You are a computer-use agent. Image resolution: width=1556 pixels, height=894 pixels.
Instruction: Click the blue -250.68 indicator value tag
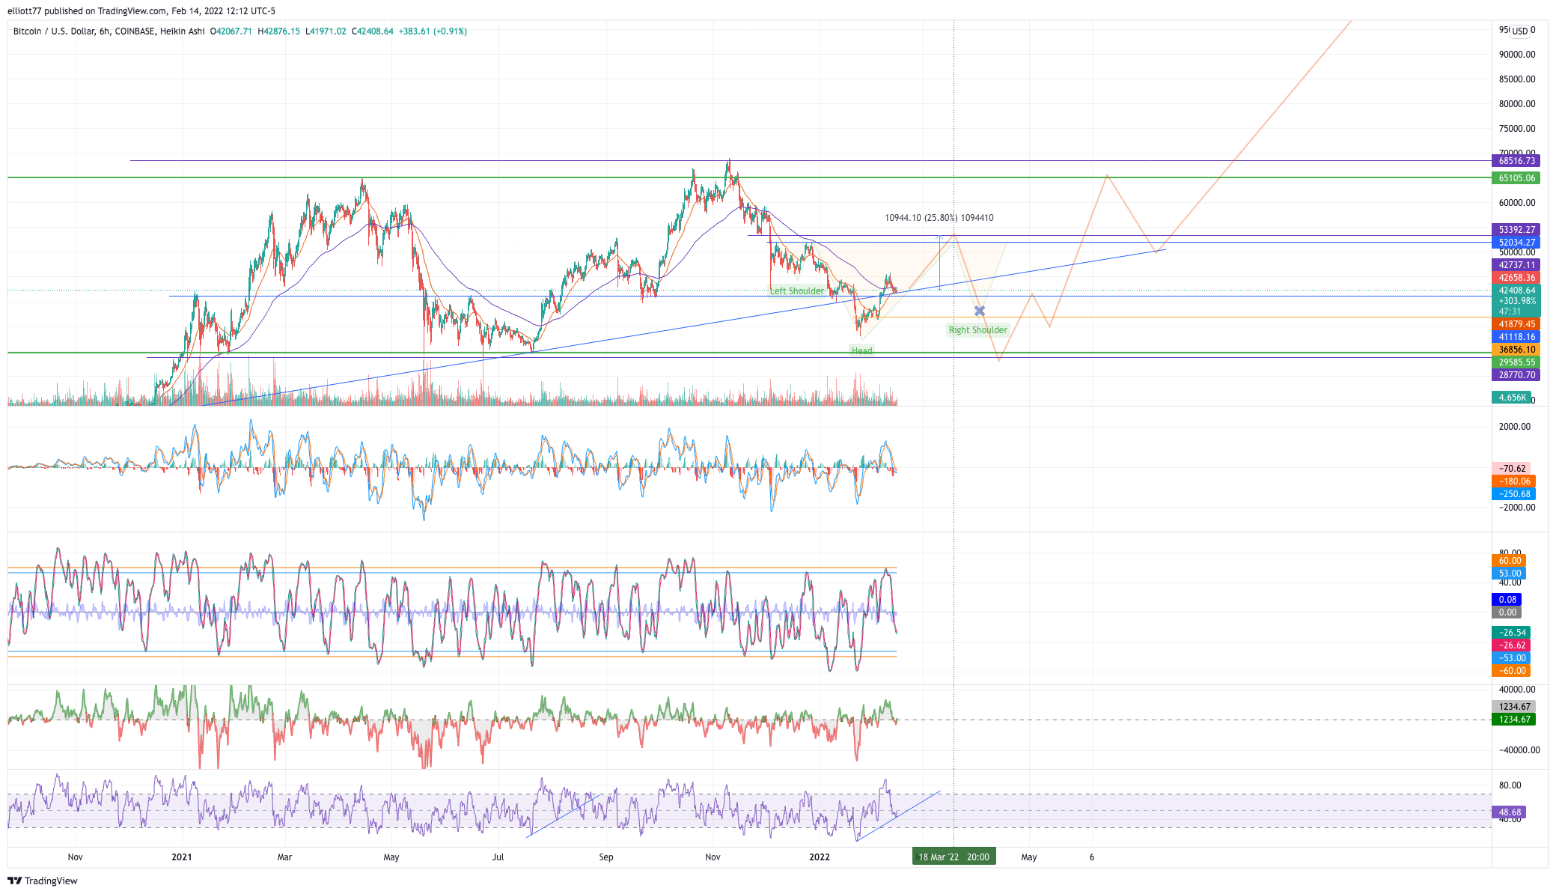pos(1513,494)
